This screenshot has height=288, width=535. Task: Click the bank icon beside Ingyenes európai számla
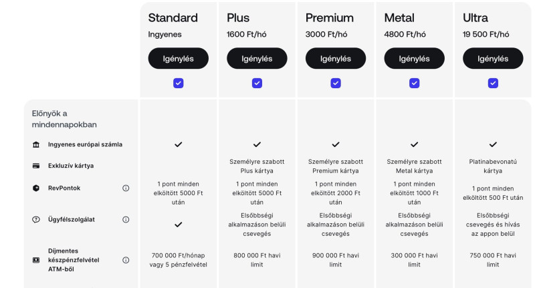pyautogui.click(x=35, y=144)
